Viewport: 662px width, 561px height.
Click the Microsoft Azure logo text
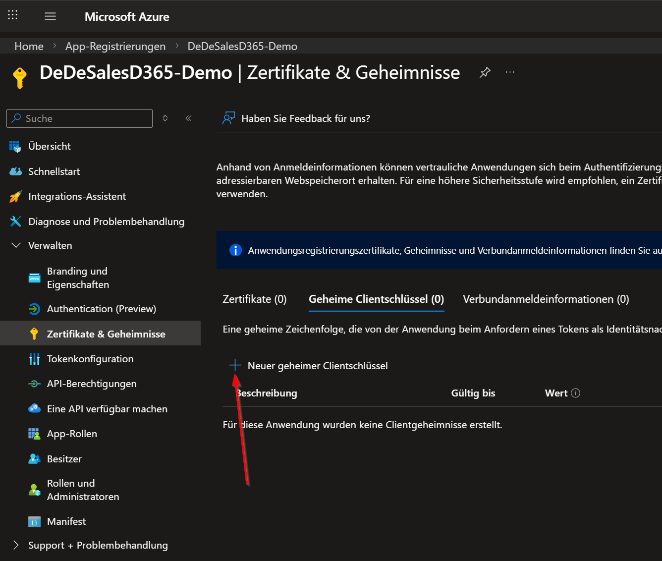tap(127, 16)
